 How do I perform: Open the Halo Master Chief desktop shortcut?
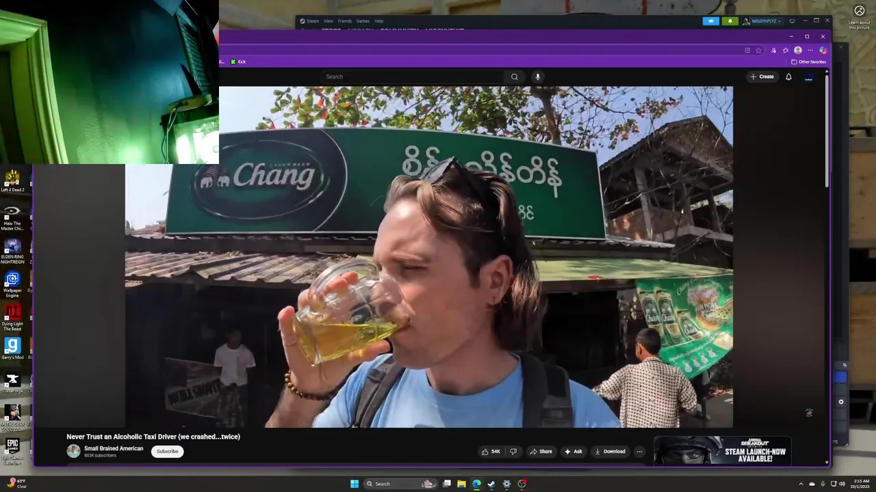tap(12, 219)
